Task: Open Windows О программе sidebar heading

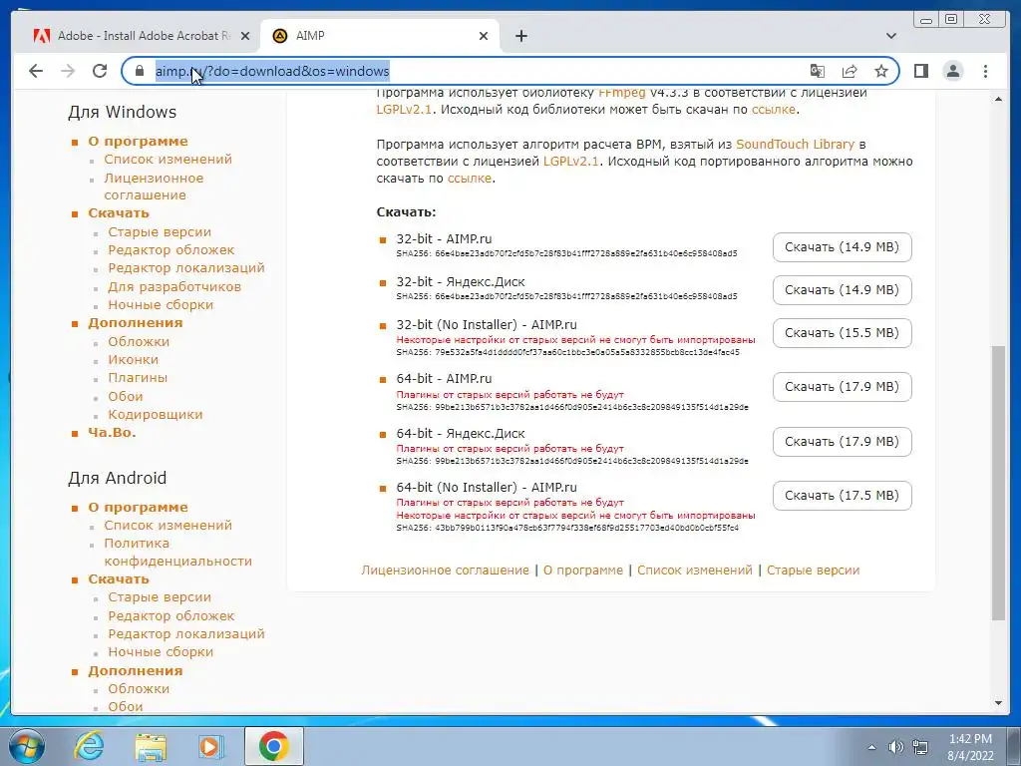Action: pyautogui.click(x=138, y=142)
